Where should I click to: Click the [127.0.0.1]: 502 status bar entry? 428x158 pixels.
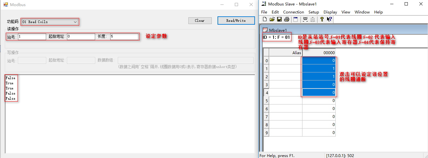click(x=340, y=155)
